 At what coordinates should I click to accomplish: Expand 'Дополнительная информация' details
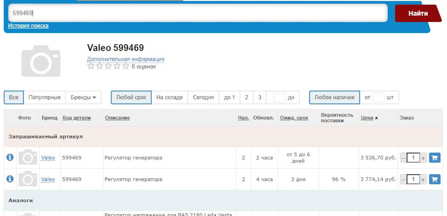(x=125, y=59)
